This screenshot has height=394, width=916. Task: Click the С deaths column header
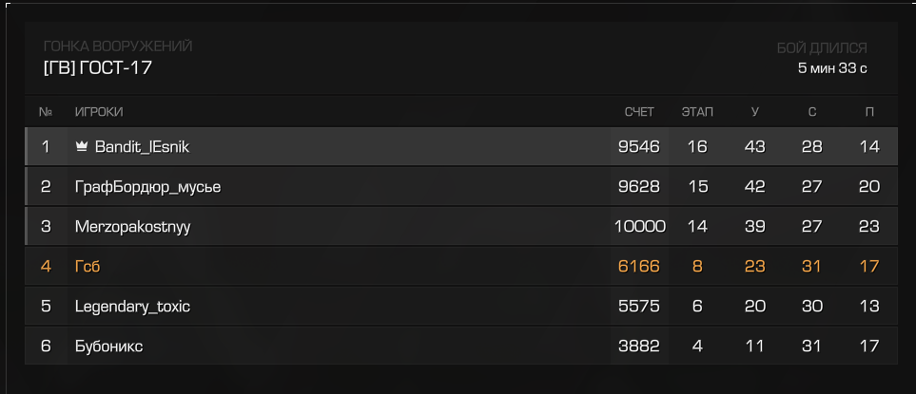[x=812, y=112]
